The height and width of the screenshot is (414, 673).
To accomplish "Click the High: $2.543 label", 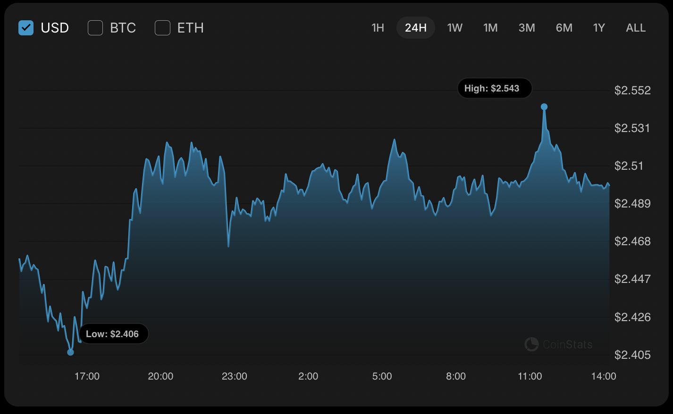I will [x=494, y=88].
